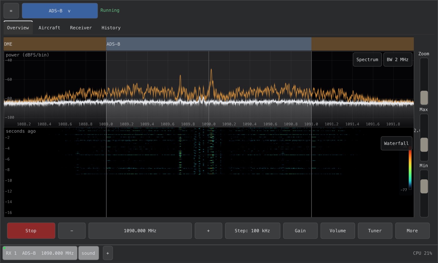Toggle the Waterfall display button
438x263 pixels.
click(x=396, y=143)
